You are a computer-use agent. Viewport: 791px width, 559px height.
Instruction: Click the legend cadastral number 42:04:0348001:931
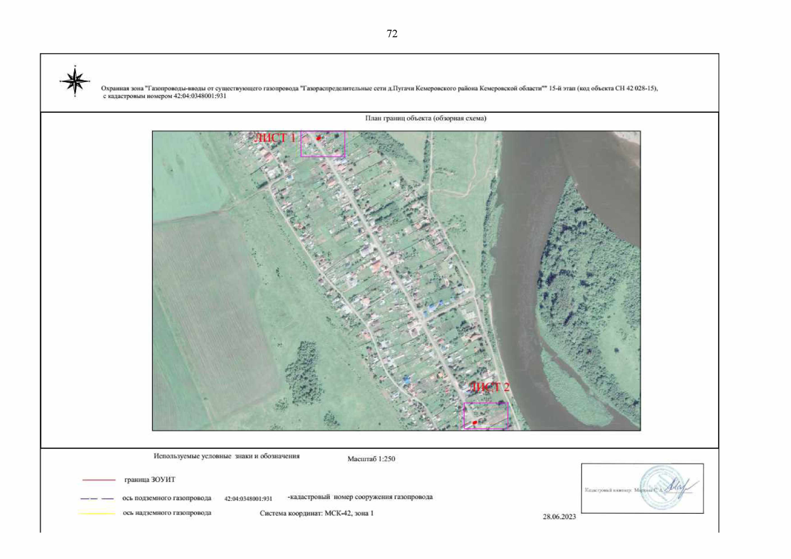(248, 498)
